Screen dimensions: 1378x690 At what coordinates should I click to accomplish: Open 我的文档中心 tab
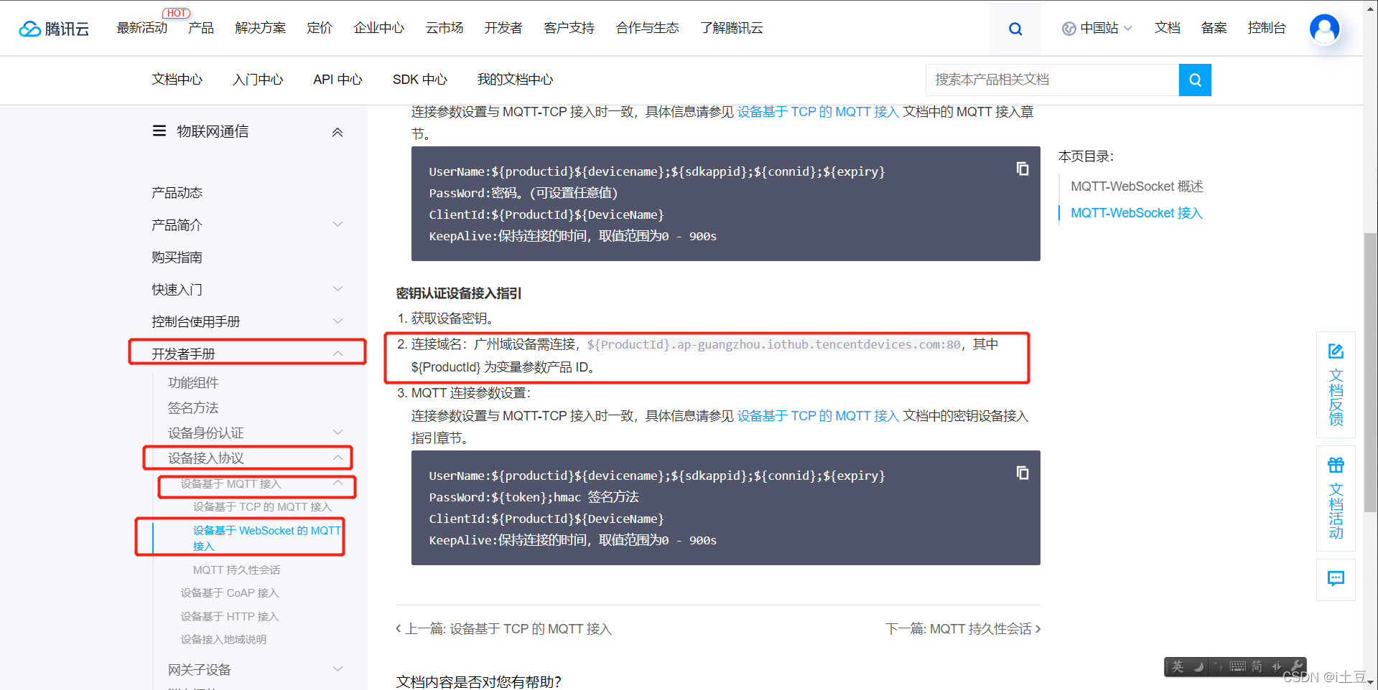(516, 80)
